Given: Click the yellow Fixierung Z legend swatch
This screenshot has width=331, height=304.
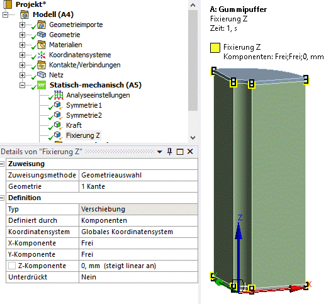Looking at the screenshot, I should click(x=215, y=48).
